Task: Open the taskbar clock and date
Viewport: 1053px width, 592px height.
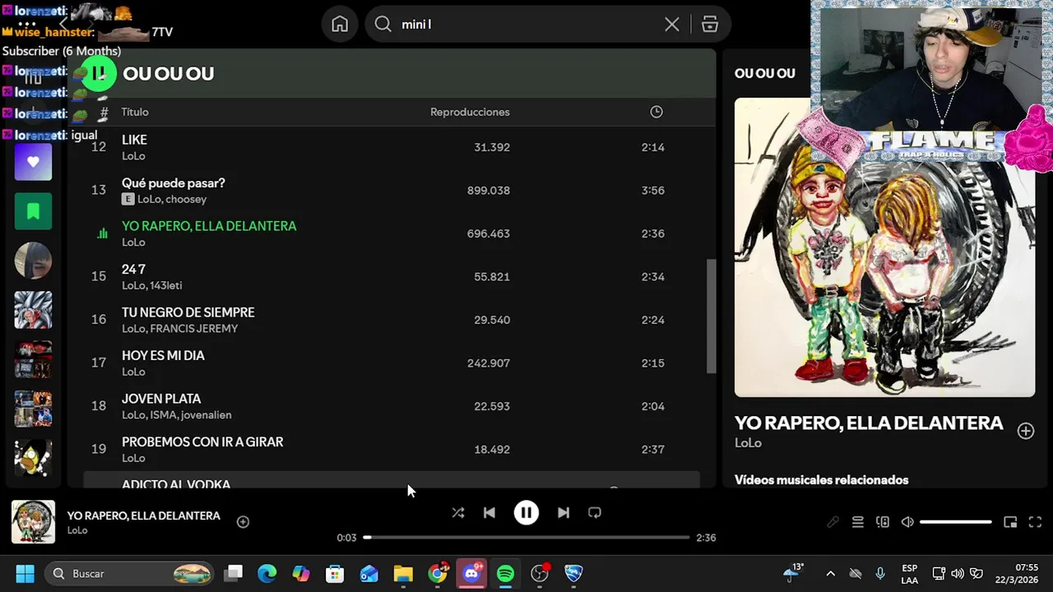Action: tap(1015, 573)
